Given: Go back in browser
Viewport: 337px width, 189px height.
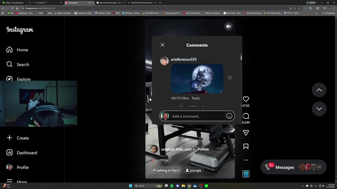Looking at the screenshot, I should pos(3,8).
